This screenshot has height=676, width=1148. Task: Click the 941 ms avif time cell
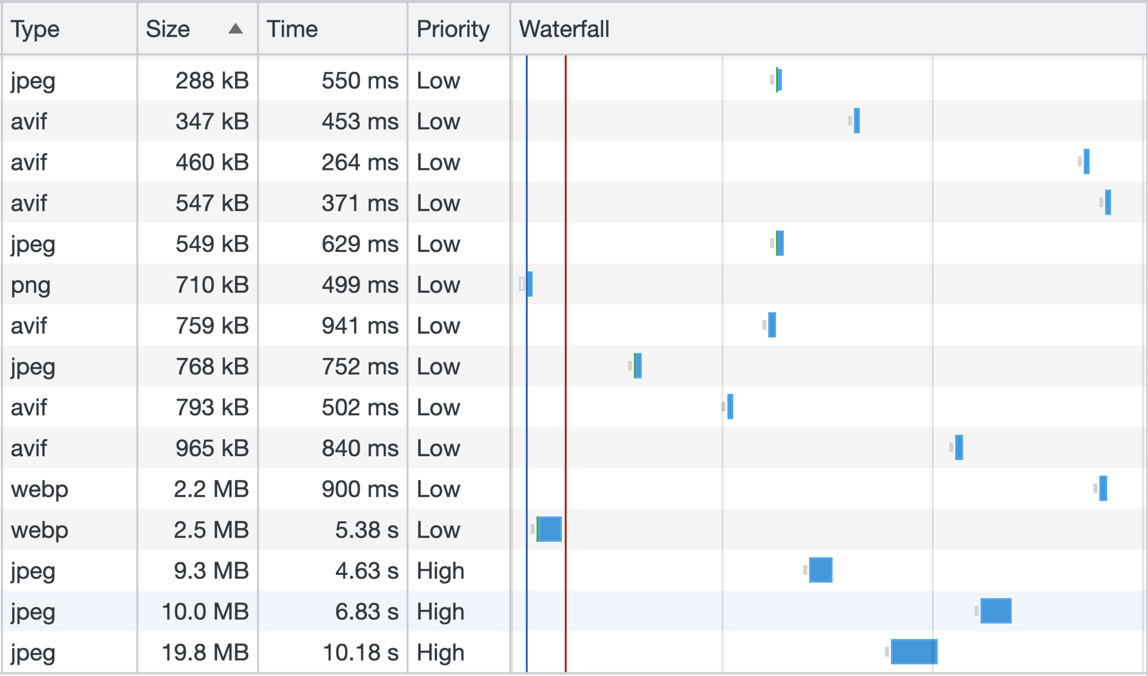coord(359,325)
